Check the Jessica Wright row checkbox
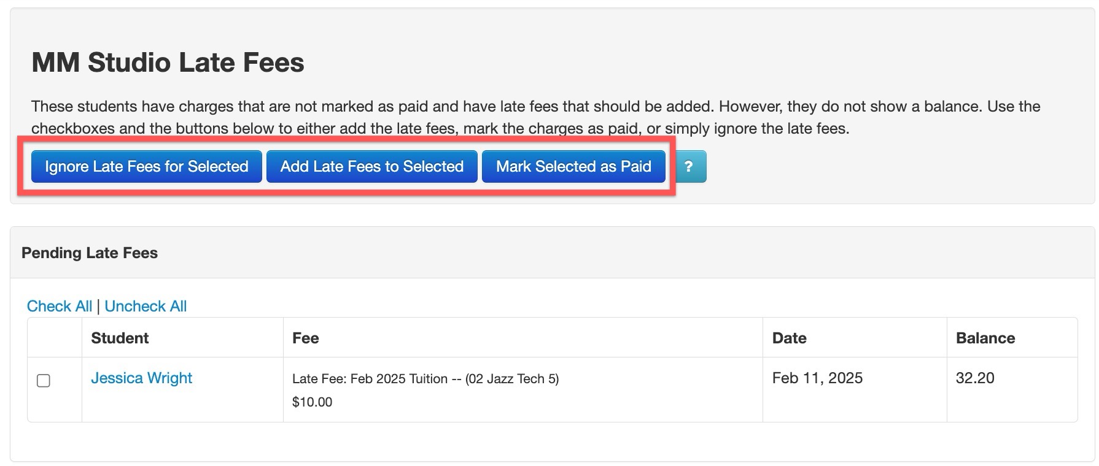Viewport: 1099px width, 466px height. 44,381
